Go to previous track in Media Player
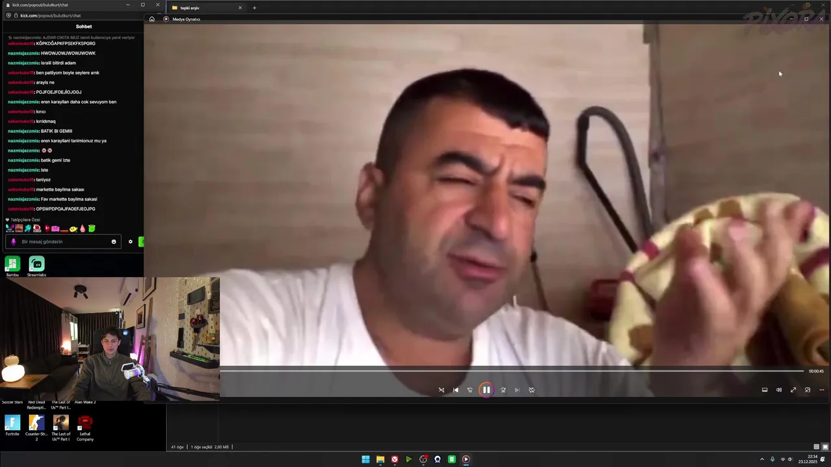Screen dimensions: 831x467 click(456, 390)
